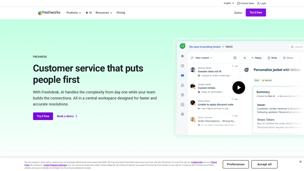The height and width of the screenshot is (171, 304).
Task: Click the sort arrows icon beside Date created
Action: 192,58
